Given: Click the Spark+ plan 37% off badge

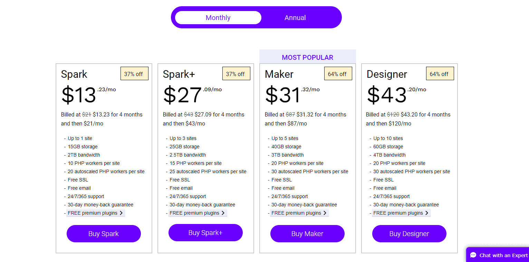Looking at the screenshot, I should pos(236,74).
